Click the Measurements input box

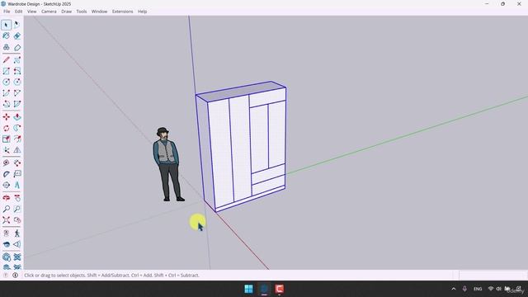tap(493, 275)
